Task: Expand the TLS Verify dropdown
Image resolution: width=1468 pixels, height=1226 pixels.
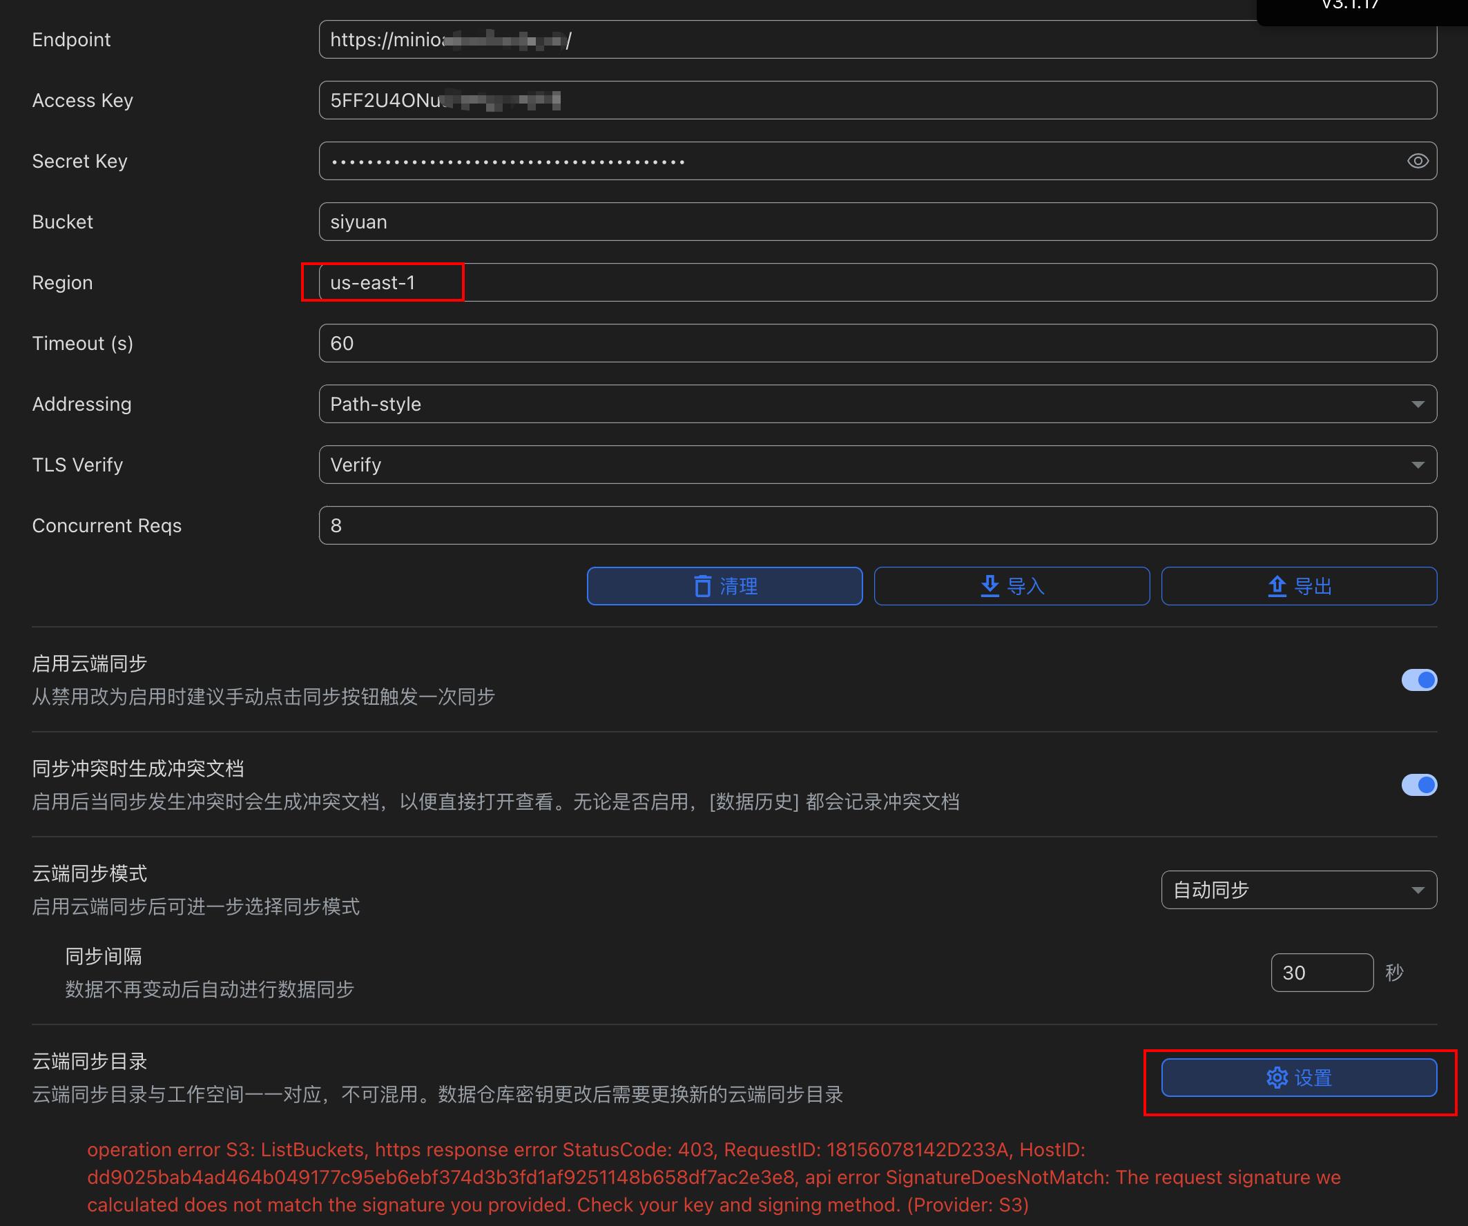Action: point(878,465)
